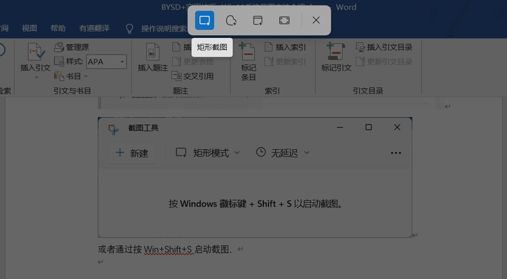Click the Insert Caption (插入题注) icon
The width and height of the screenshot is (507, 279).
(153, 54)
